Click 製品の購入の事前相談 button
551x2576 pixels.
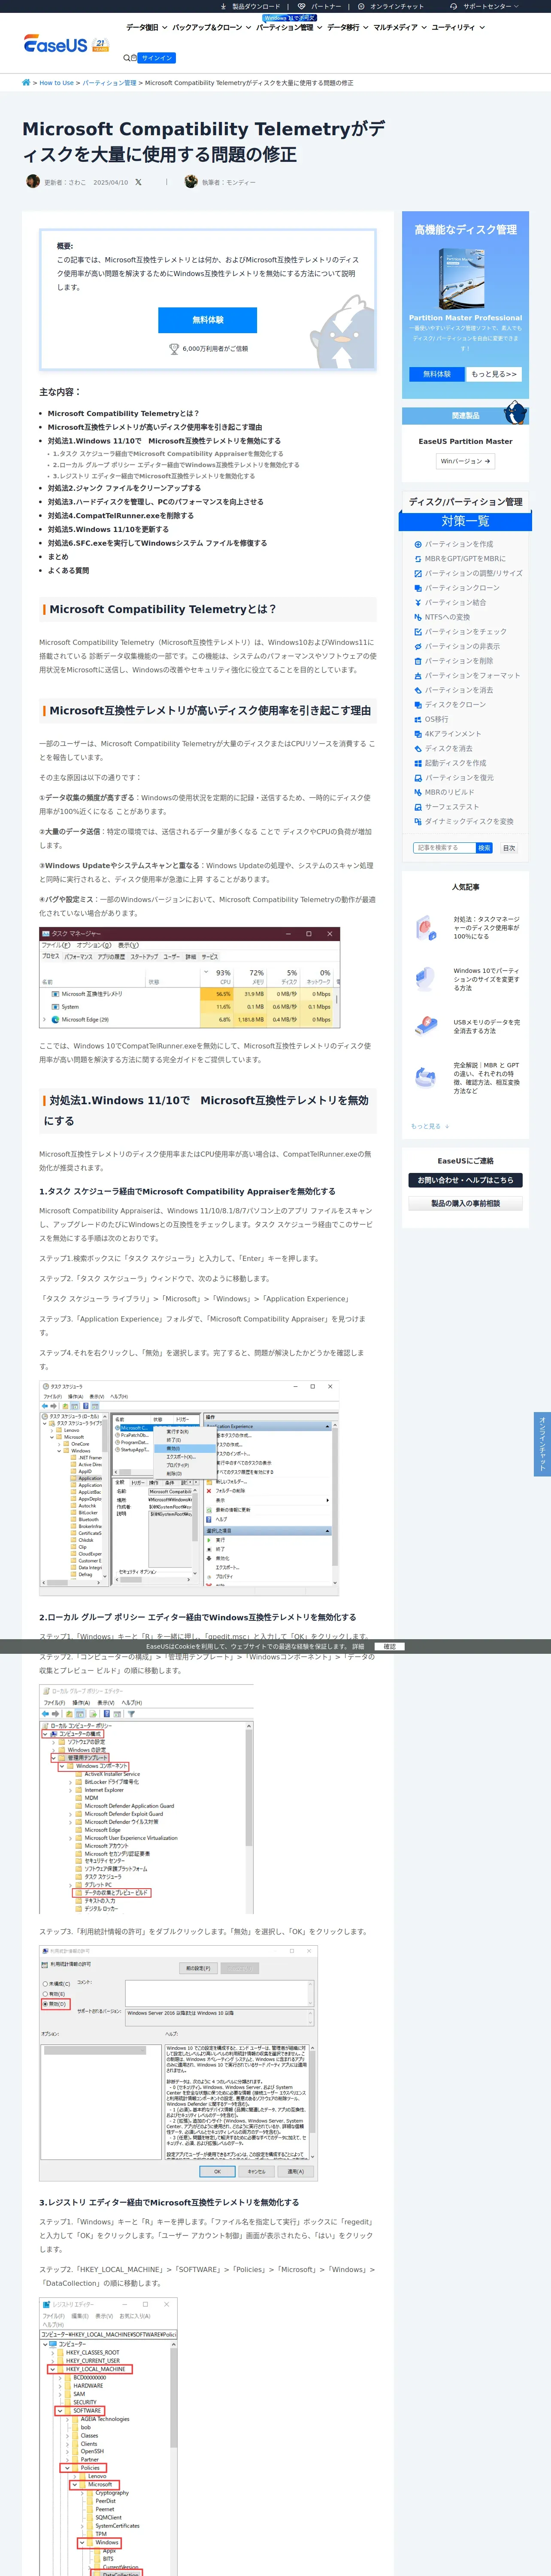(x=465, y=1204)
